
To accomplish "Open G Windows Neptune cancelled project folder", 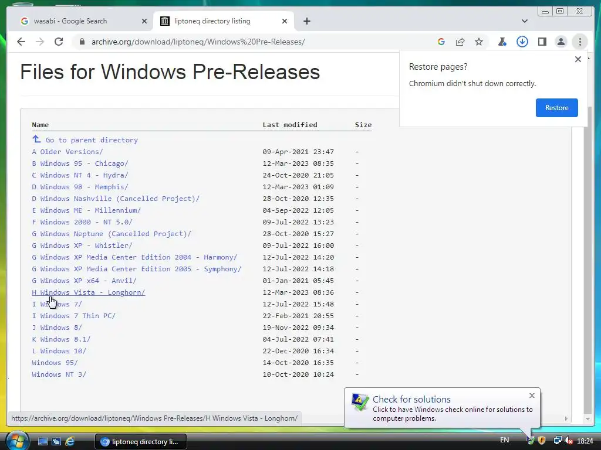I will tap(112, 234).
